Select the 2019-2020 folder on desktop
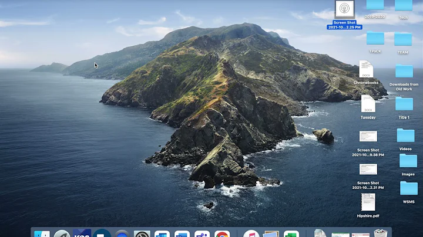This screenshot has height=237, width=423. (375, 9)
